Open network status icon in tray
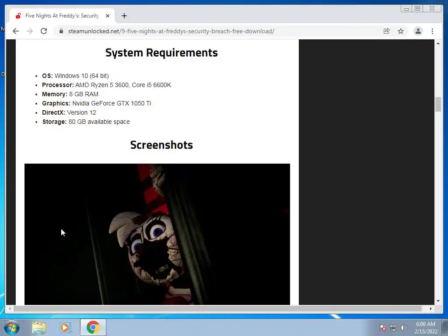Screen dimensions: 448x336 tap(393, 328)
